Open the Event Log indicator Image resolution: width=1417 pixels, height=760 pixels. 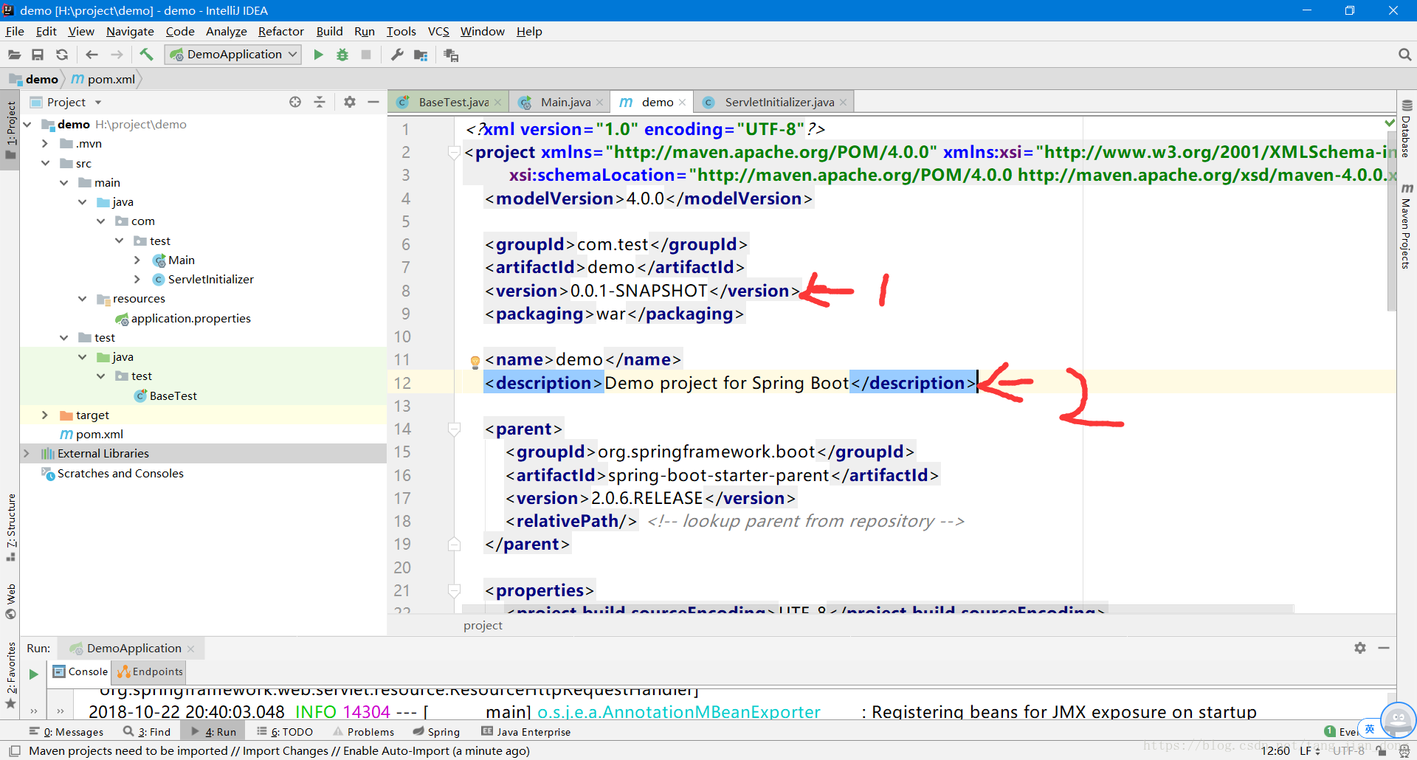[1340, 732]
